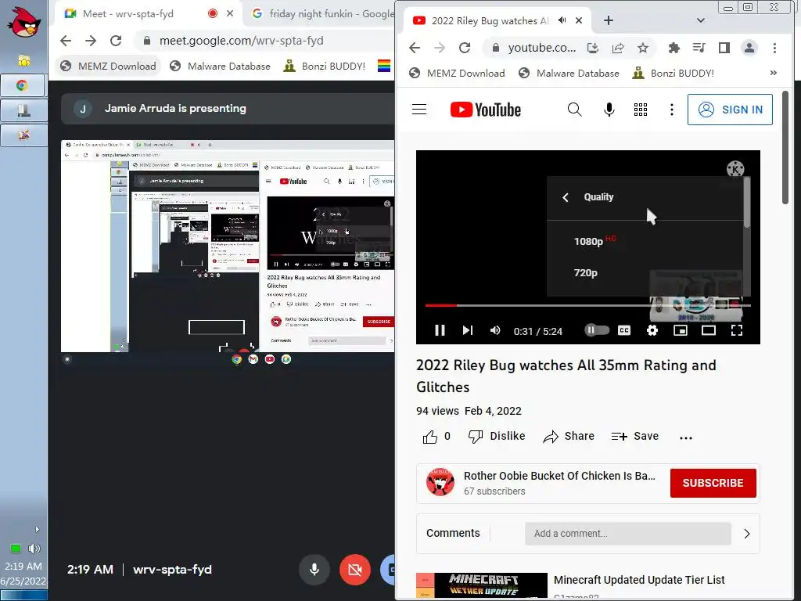Open Rother Oobie channel avatar

[x=440, y=482]
